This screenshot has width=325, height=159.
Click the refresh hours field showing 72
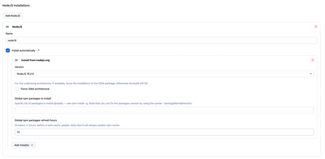[x=165, y=132]
